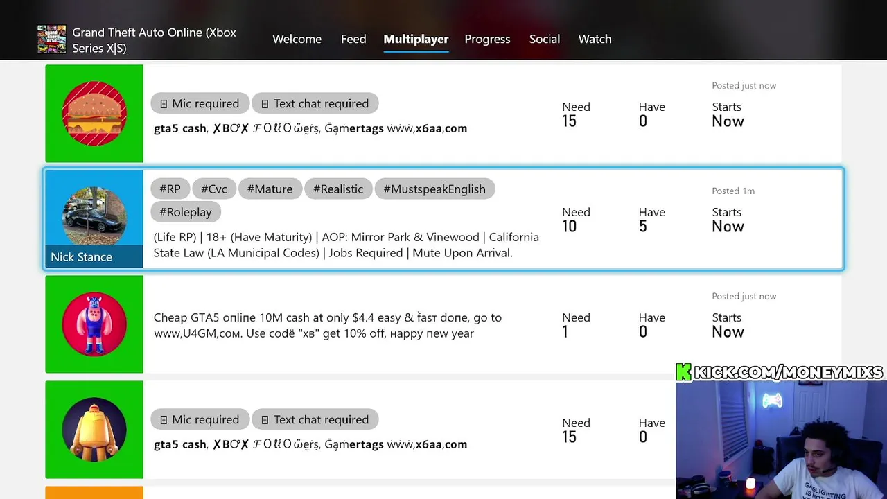
Task: Click Posted 1m timestamp
Action: pos(733,191)
